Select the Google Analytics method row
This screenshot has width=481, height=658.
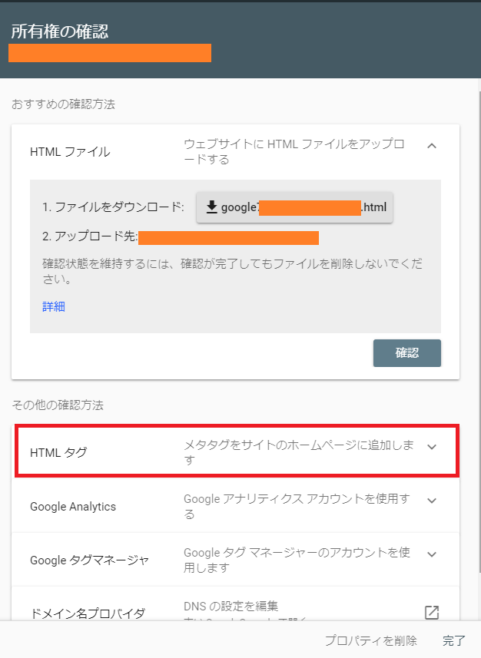(235, 506)
